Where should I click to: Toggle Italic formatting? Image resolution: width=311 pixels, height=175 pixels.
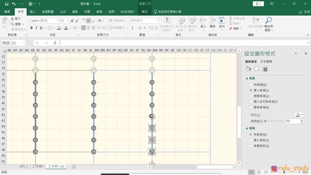pyautogui.click(x=36, y=28)
